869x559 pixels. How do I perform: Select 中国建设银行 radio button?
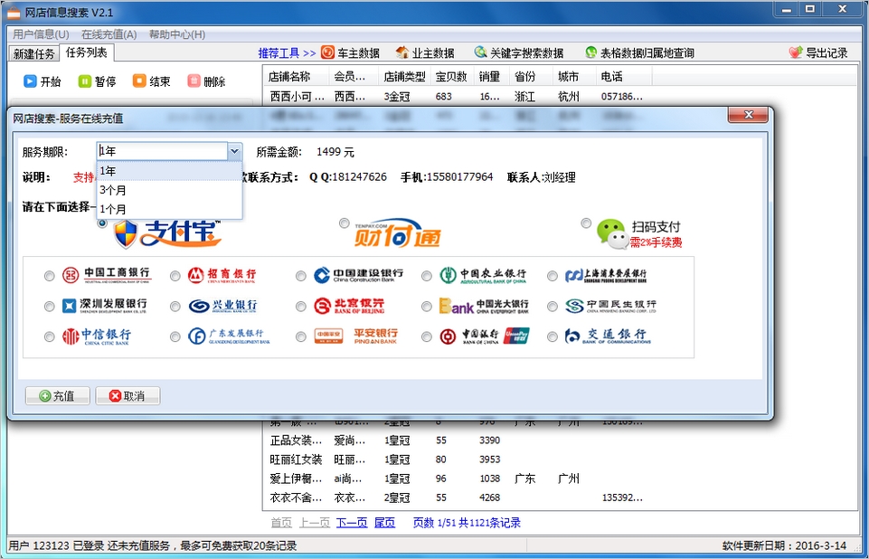click(301, 276)
